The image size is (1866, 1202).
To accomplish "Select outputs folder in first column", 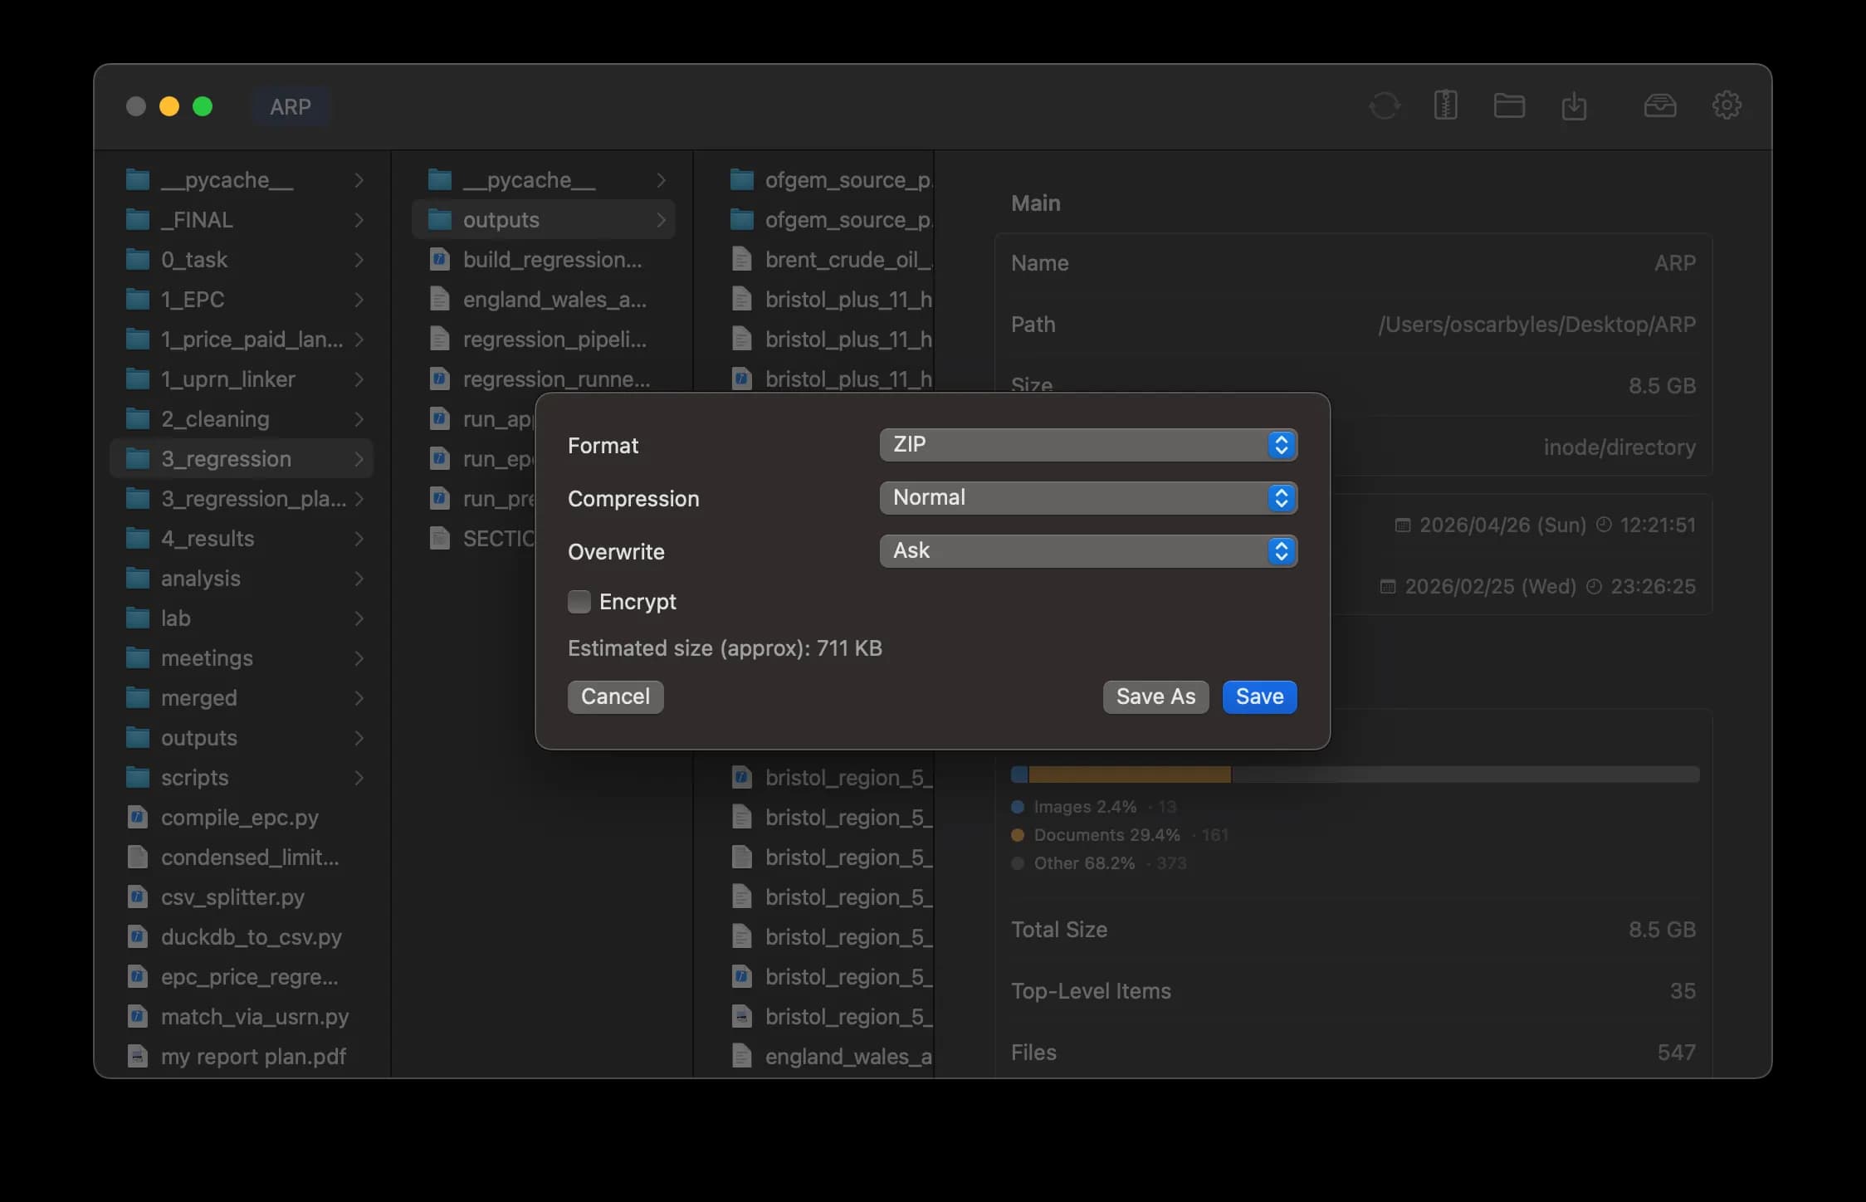I will tap(242, 738).
